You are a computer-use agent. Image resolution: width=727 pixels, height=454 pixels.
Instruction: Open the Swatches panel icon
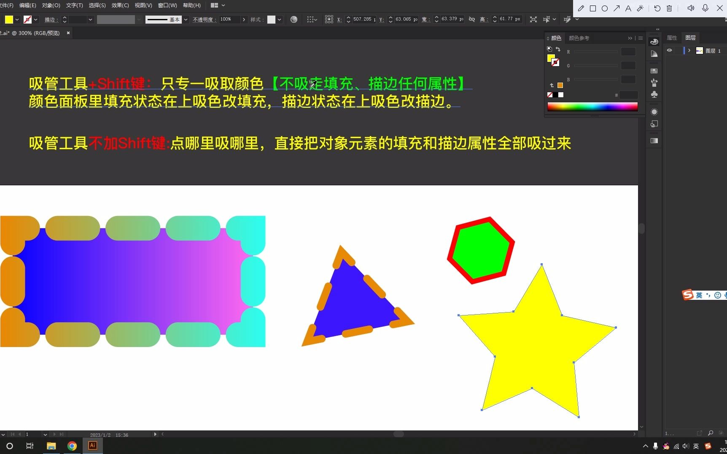click(x=654, y=71)
